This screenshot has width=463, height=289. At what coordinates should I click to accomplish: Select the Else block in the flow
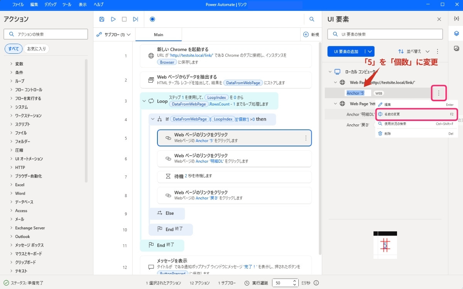point(167,213)
